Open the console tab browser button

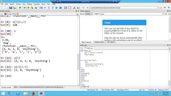pos(1,14)
